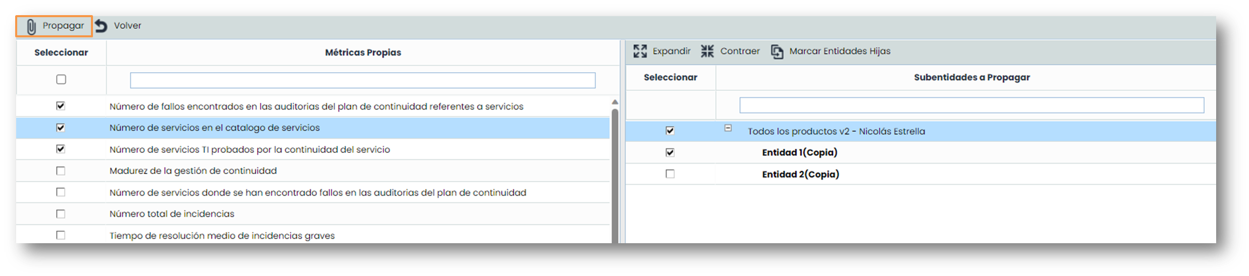Click the Propagar paperclip icon
1249x276 pixels.
click(x=31, y=27)
